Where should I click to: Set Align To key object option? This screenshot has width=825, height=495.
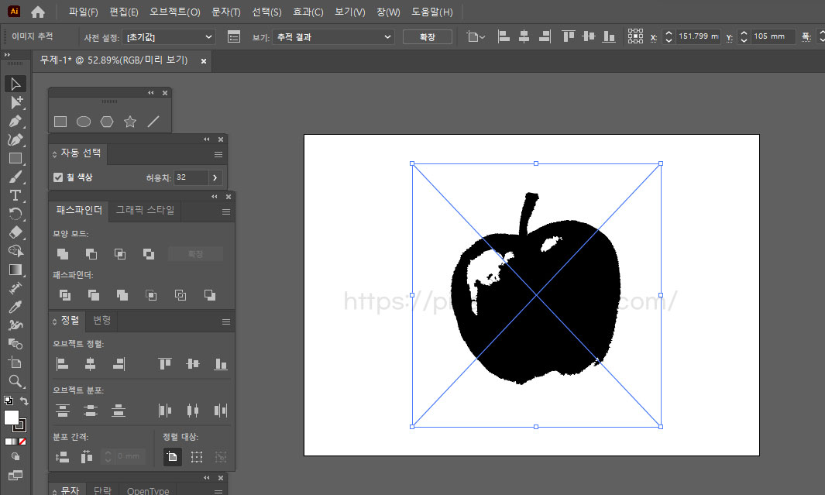click(x=221, y=456)
